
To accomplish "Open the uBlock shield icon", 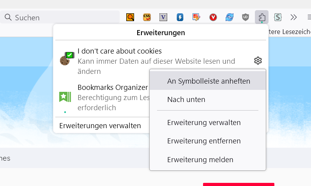I will [x=246, y=17].
